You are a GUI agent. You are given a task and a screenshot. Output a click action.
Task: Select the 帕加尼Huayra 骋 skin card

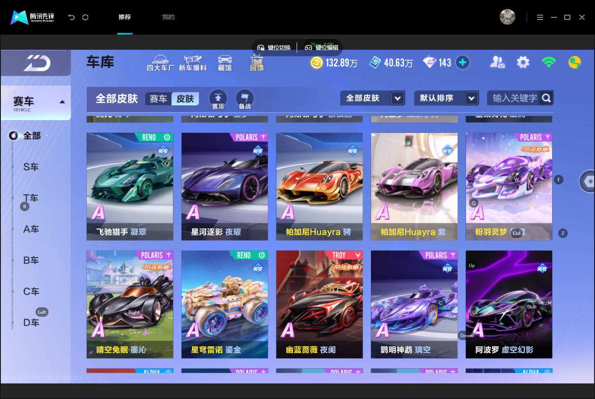point(320,187)
